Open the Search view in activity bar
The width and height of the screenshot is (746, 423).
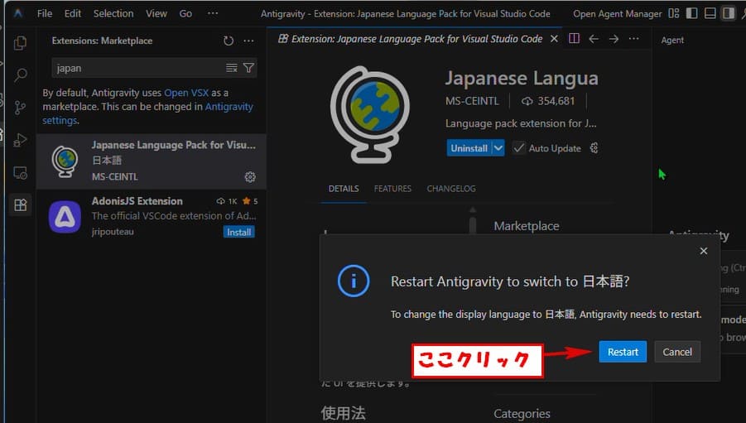21,75
